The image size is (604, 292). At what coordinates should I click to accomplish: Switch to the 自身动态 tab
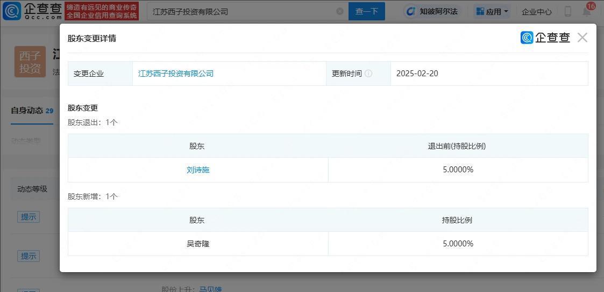(x=27, y=111)
